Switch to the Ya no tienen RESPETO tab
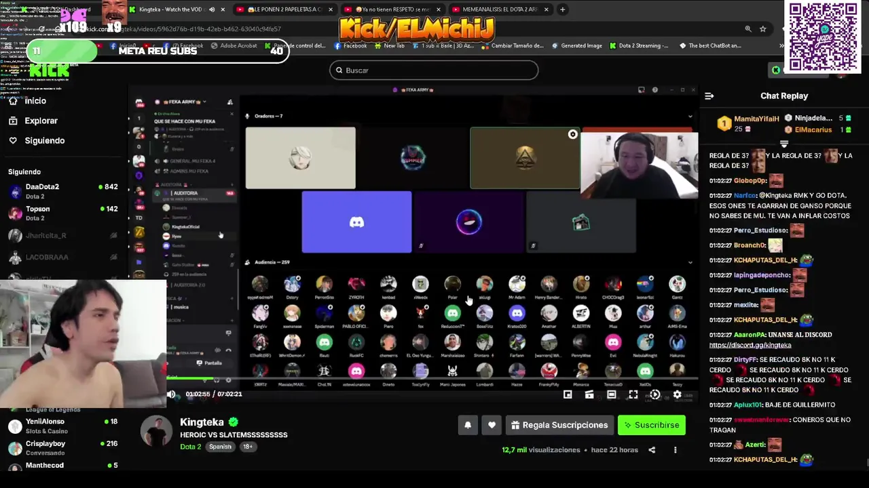 (392, 9)
